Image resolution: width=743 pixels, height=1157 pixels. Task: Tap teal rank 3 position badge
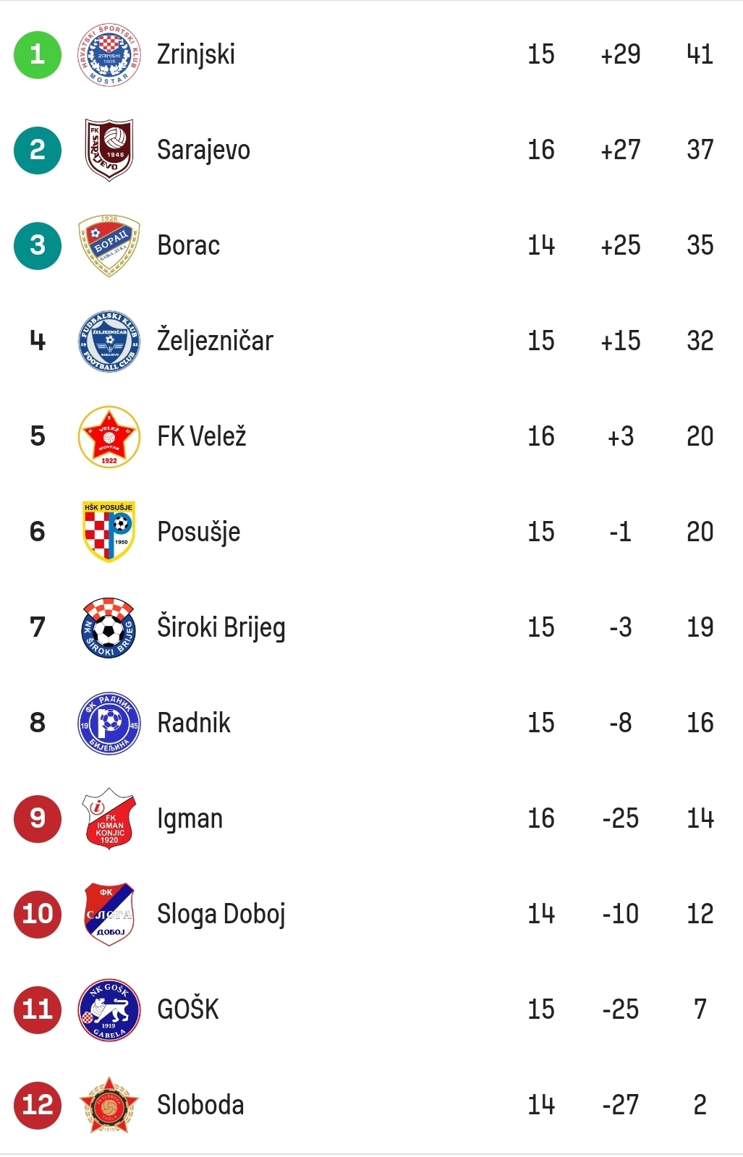point(38,245)
